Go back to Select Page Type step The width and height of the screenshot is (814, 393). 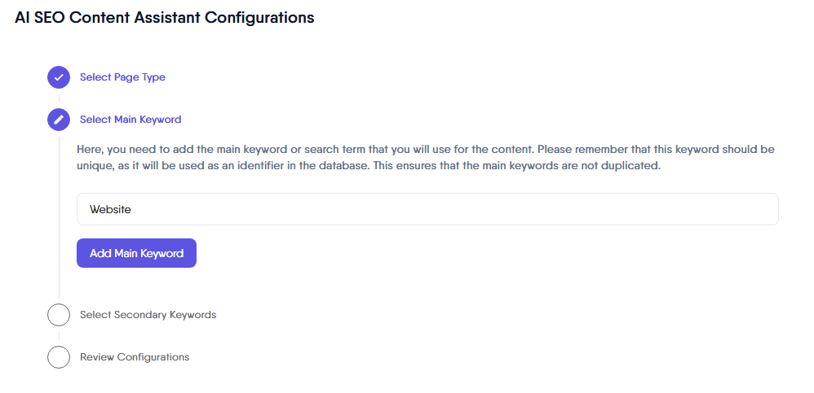pyautogui.click(x=122, y=77)
